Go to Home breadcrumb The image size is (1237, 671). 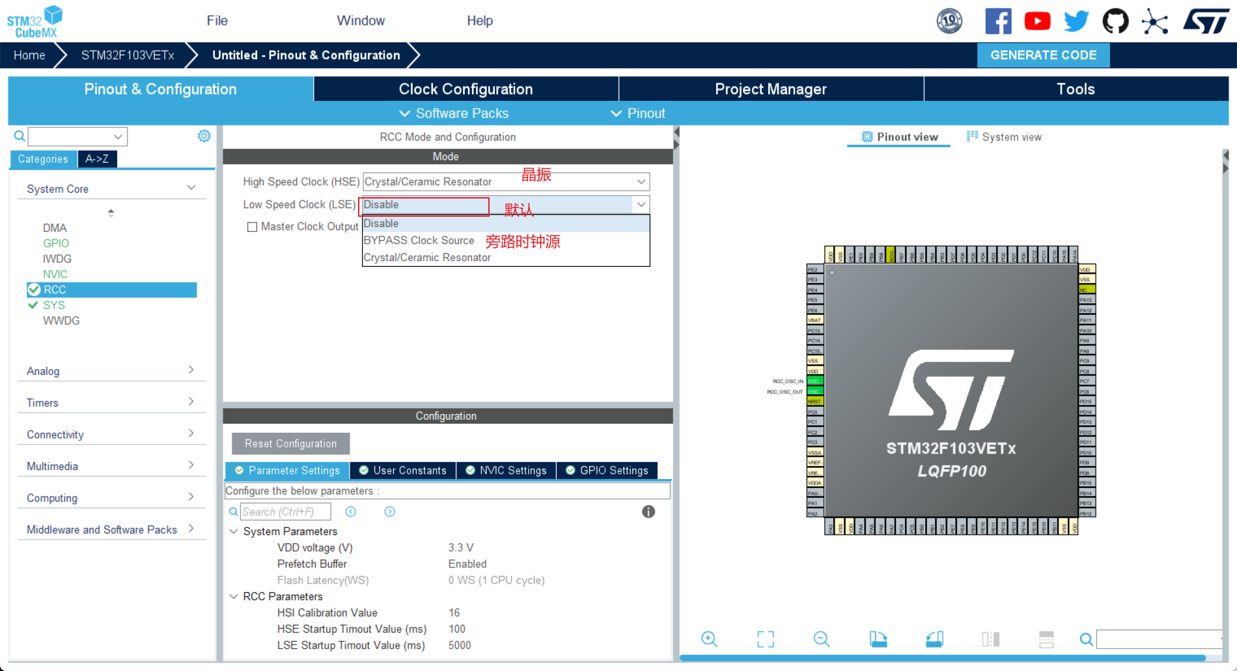29,55
